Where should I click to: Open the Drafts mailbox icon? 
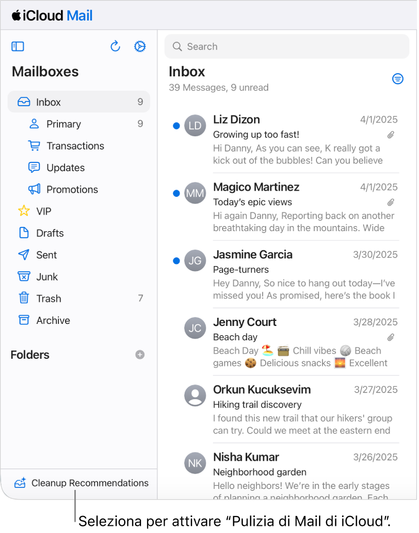coord(24,233)
